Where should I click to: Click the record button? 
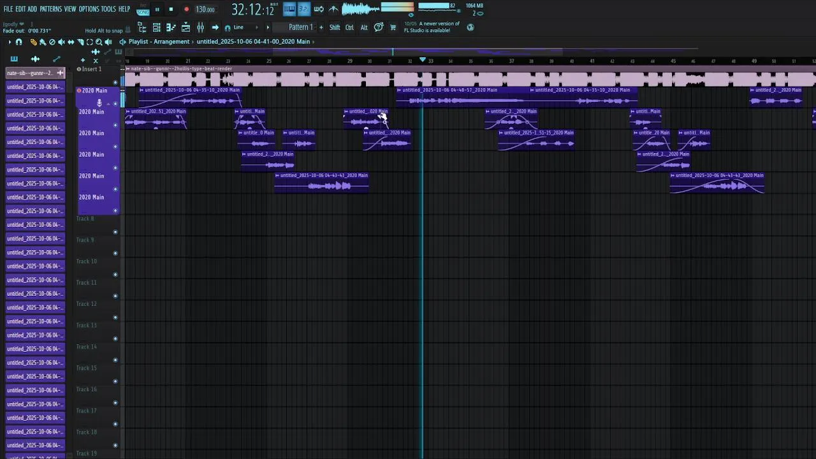coord(186,10)
